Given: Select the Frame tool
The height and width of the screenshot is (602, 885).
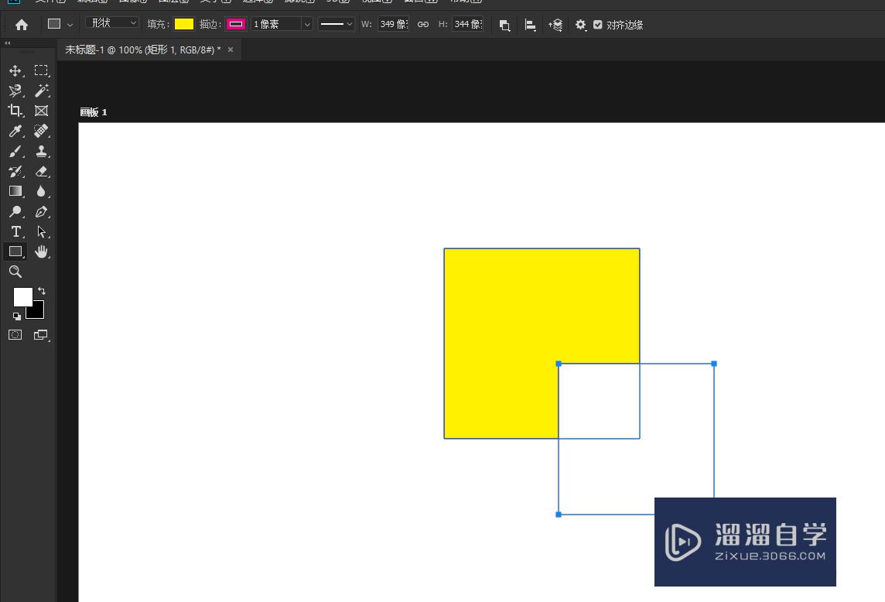Looking at the screenshot, I should (41, 111).
